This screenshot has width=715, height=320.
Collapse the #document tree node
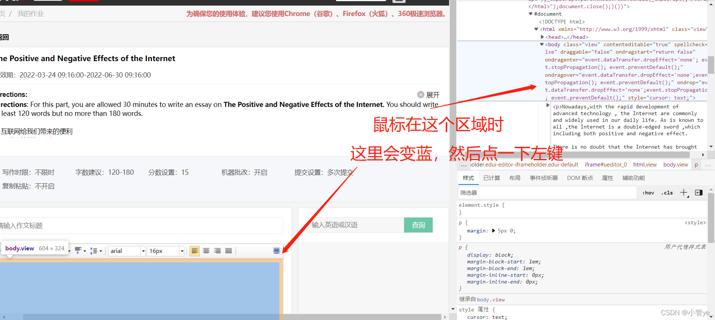(531, 14)
